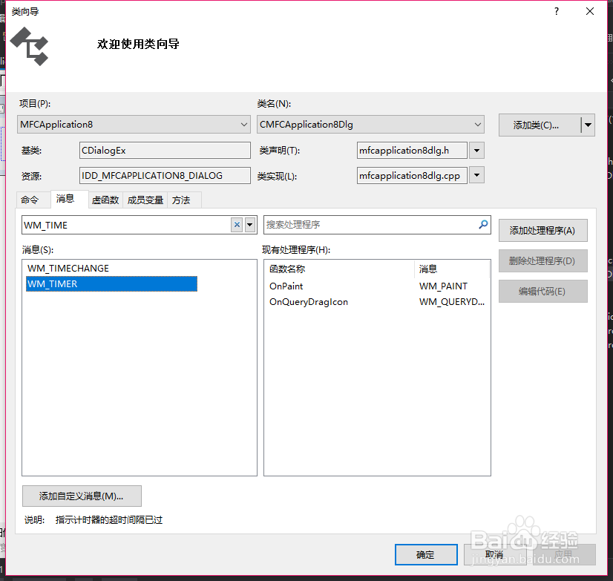This screenshot has height=581, width=613.
Task: Click the search magnifier icon in 搜索处理程序 box
Action: [483, 224]
